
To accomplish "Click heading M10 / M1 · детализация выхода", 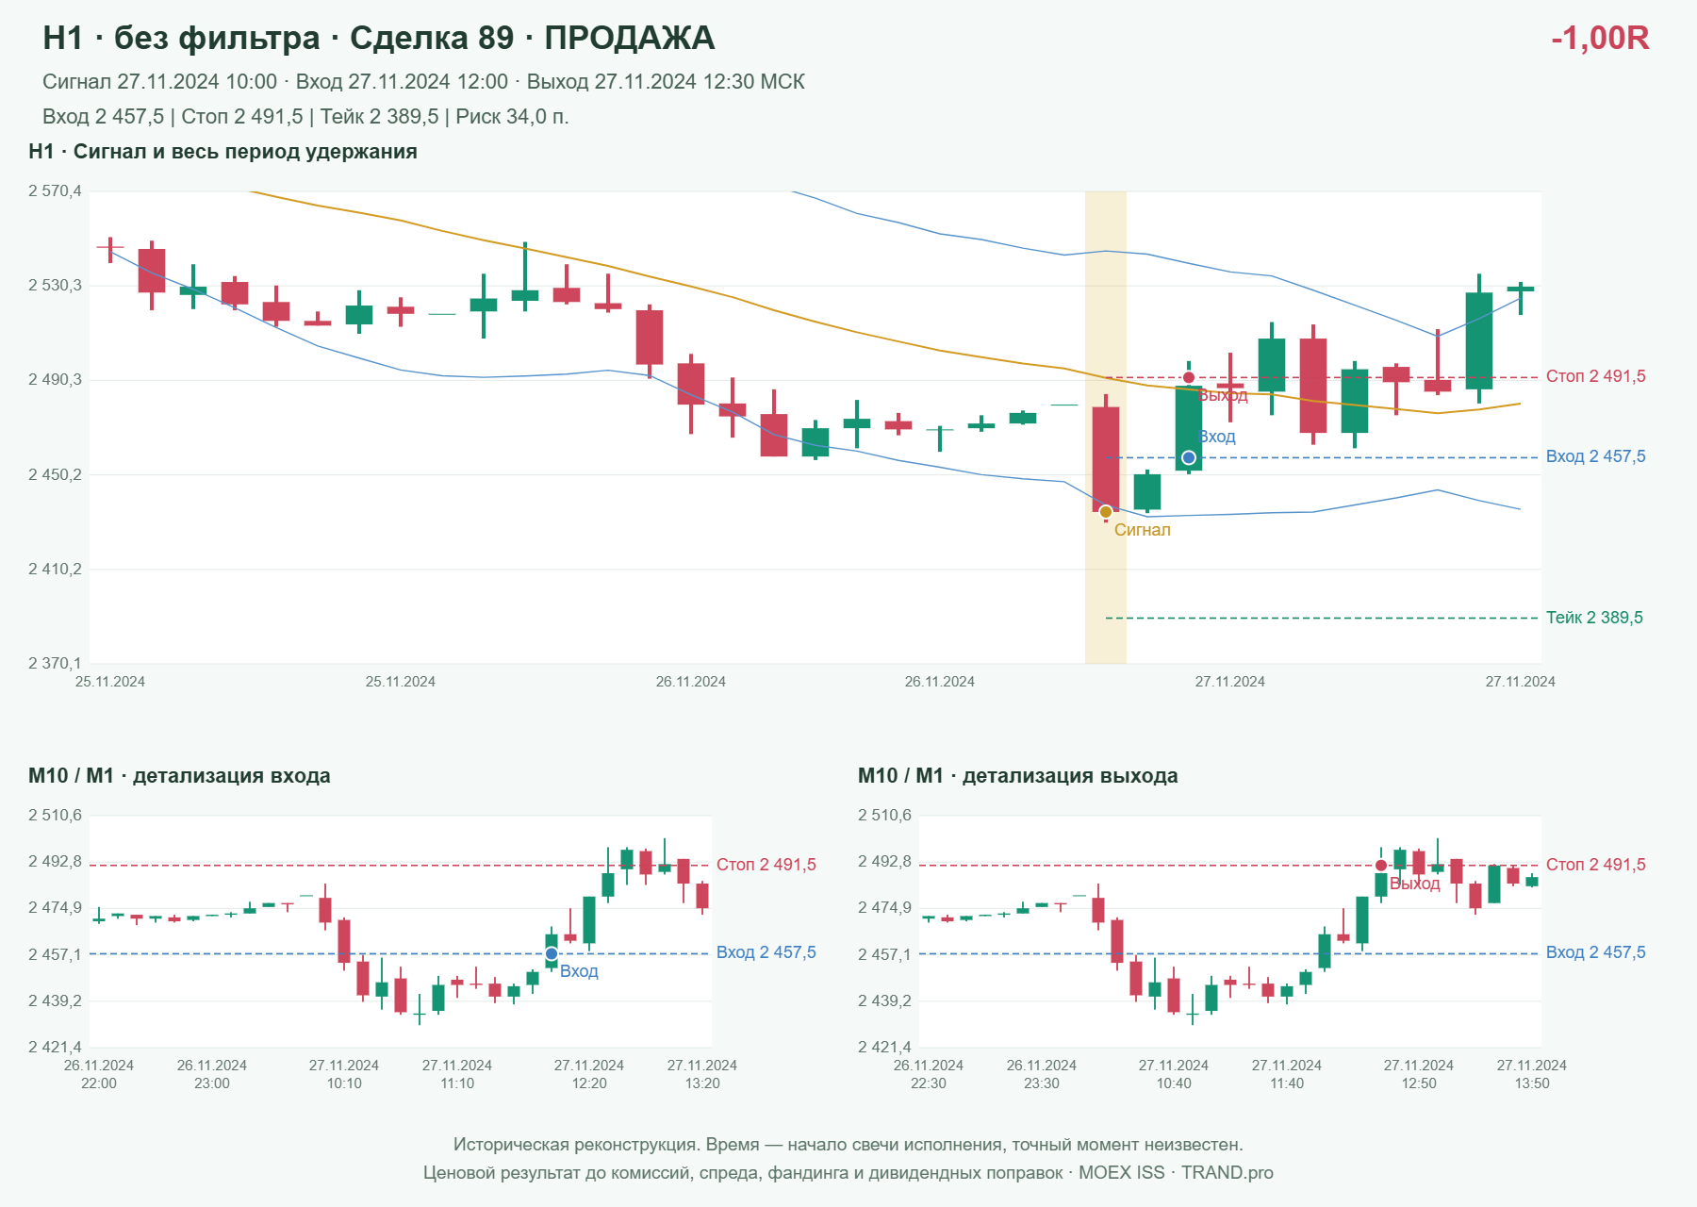I will [1018, 776].
